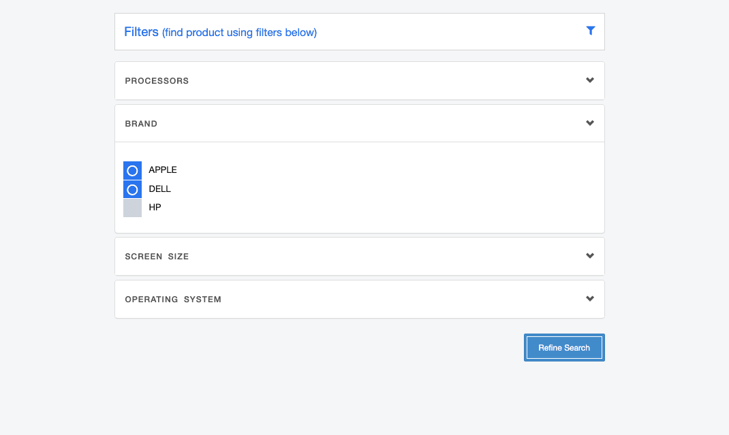Select the DELL radio button

point(132,189)
